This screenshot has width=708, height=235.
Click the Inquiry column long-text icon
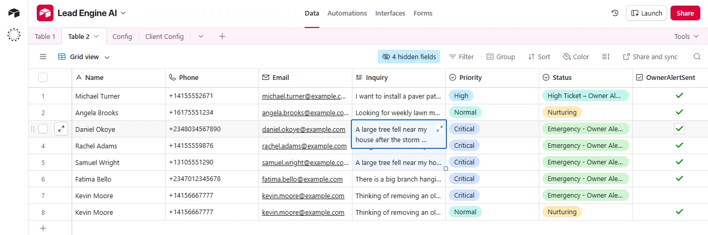[x=359, y=77]
